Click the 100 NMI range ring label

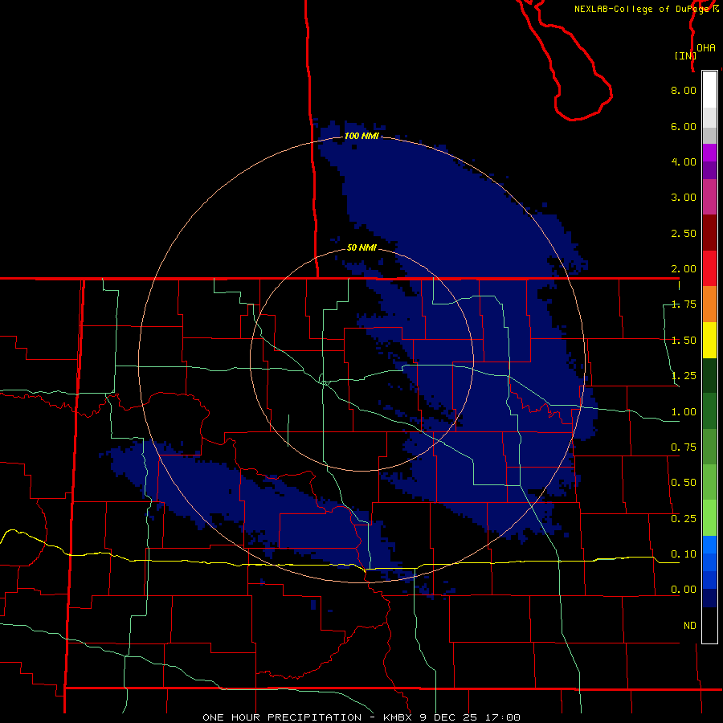[x=361, y=136]
